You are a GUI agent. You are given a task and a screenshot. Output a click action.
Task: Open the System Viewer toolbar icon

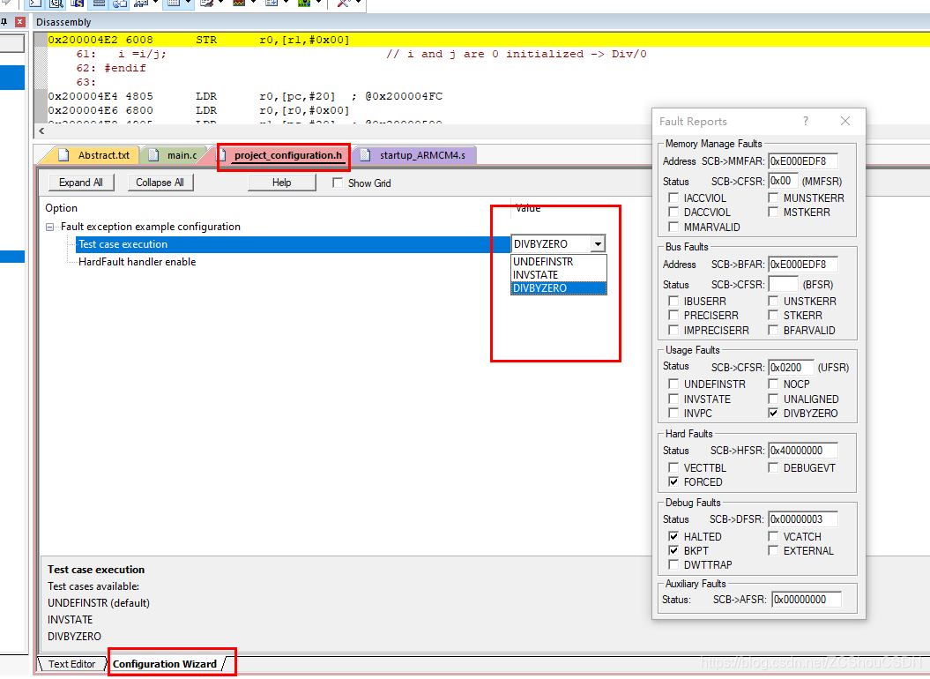tap(304, 4)
